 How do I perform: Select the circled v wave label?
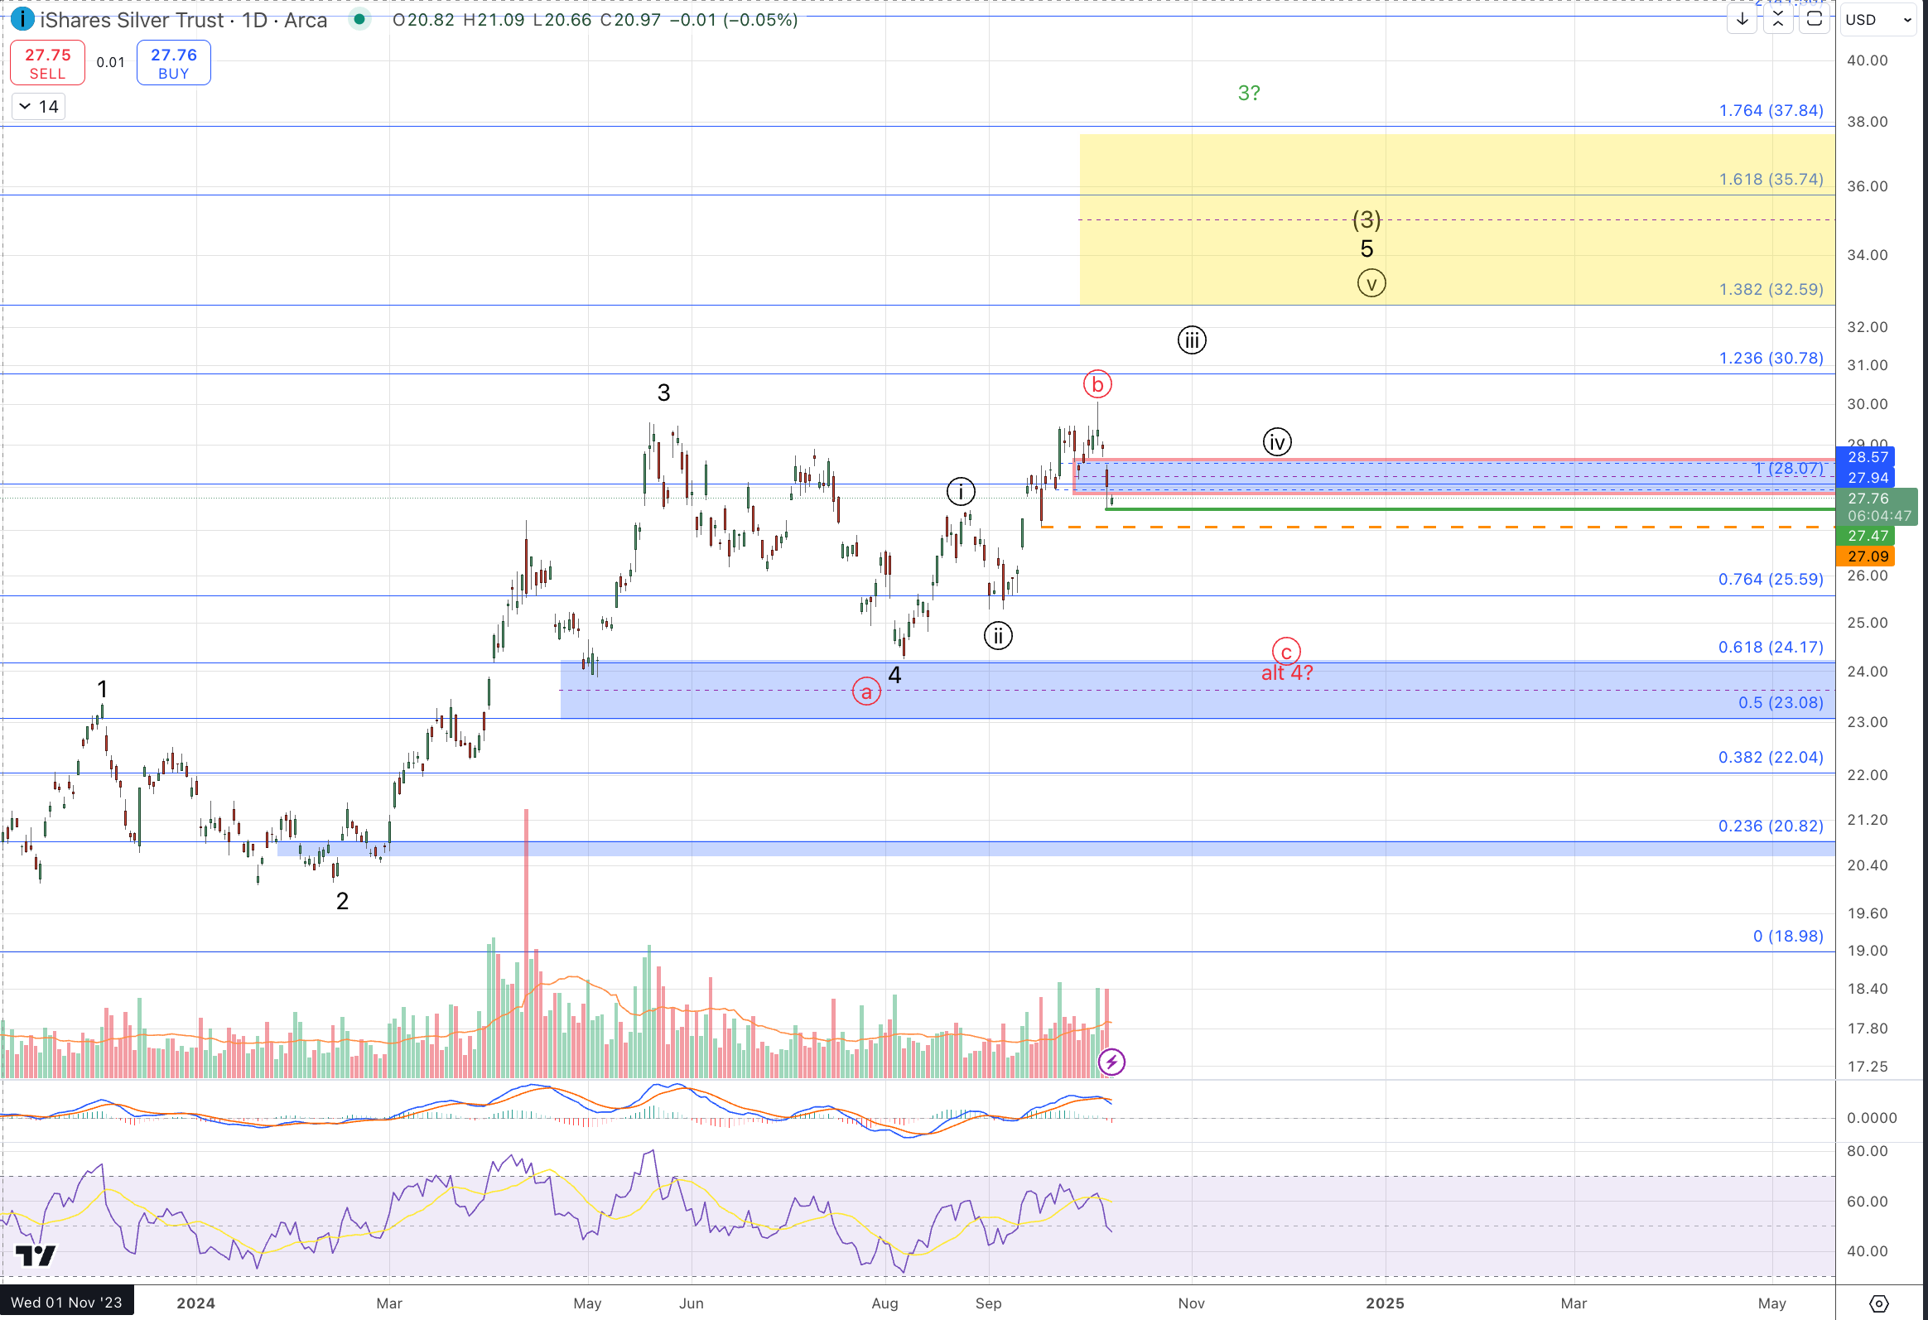1371,284
